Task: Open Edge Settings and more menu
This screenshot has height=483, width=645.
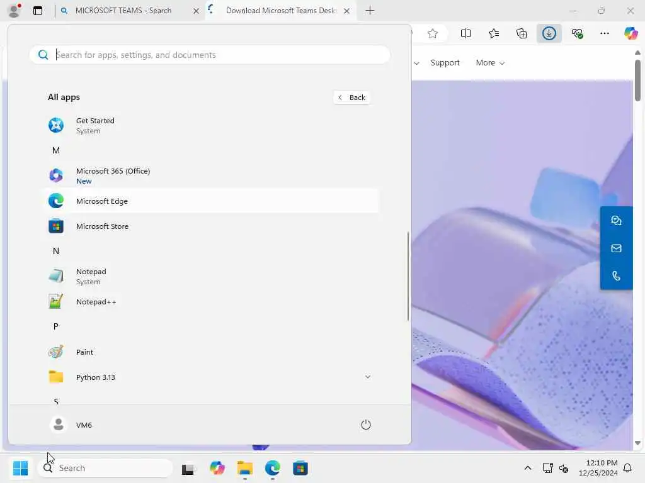Action: point(605,34)
